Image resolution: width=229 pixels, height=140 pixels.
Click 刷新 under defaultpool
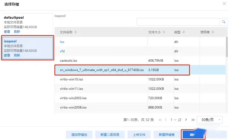point(17,32)
